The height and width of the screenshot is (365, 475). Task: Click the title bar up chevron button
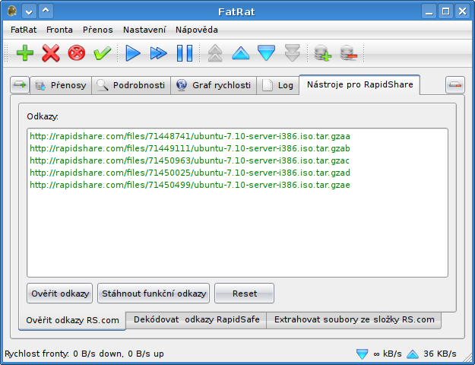(46, 11)
